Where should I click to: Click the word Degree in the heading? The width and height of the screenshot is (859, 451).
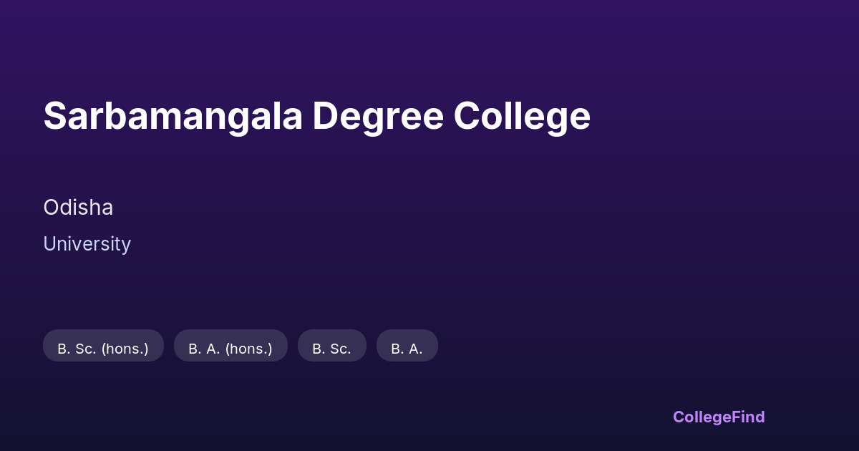(377, 116)
